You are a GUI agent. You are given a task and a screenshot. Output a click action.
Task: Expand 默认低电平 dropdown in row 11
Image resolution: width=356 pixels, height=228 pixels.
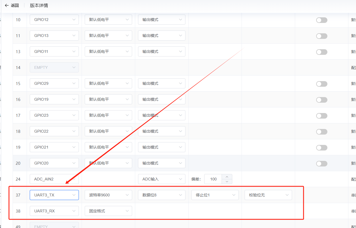tap(108, 36)
